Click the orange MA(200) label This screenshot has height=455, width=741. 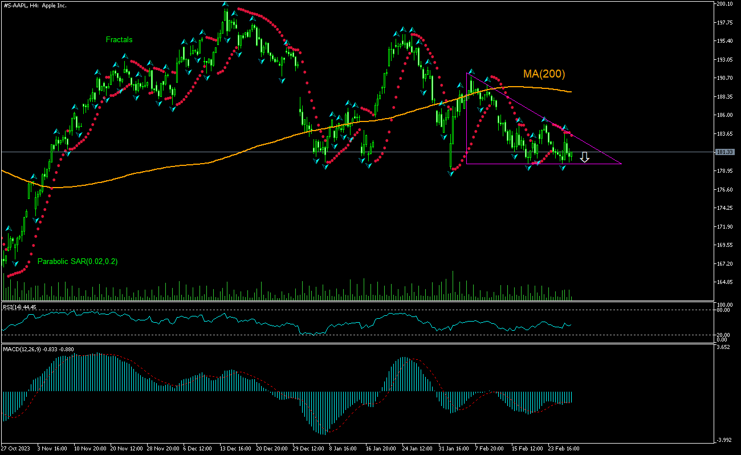[544, 74]
